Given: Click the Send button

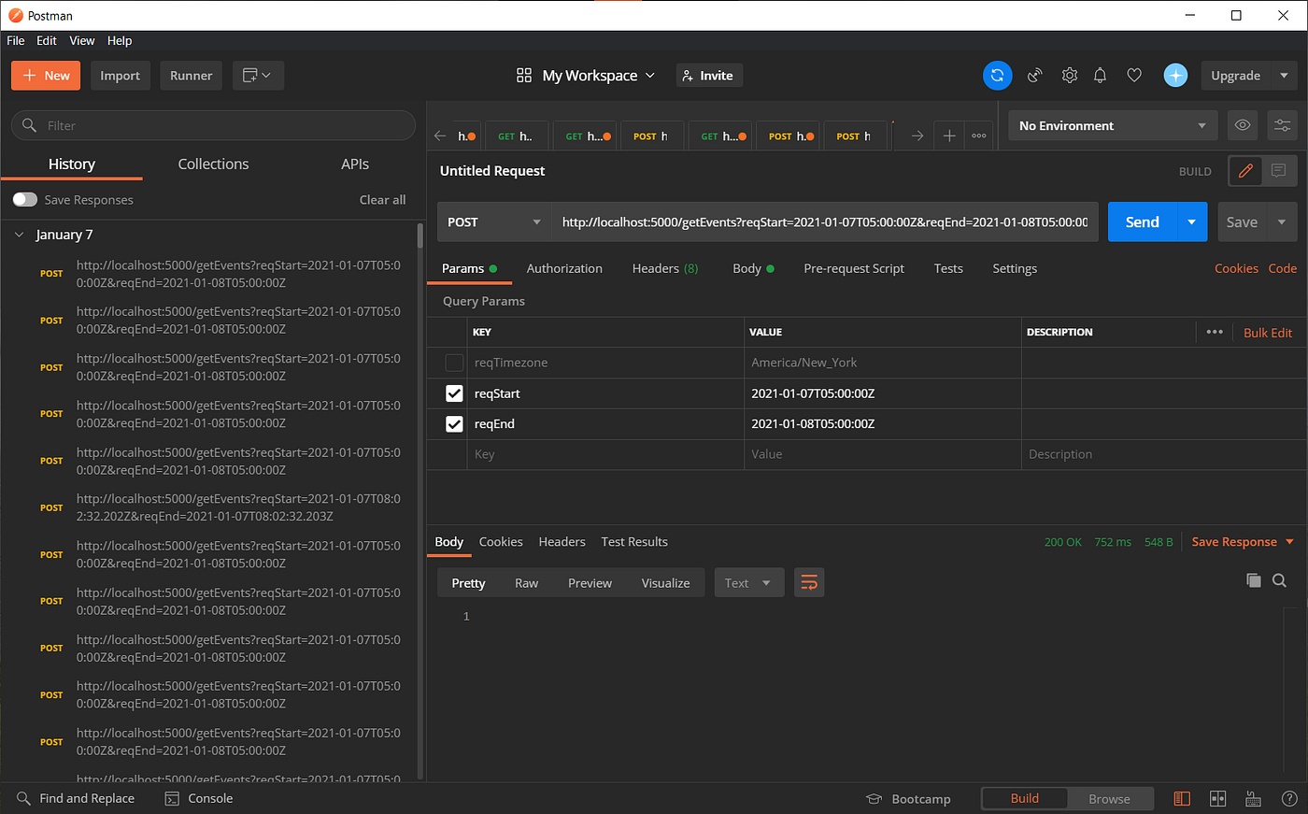Looking at the screenshot, I should (x=1141, y=221).
